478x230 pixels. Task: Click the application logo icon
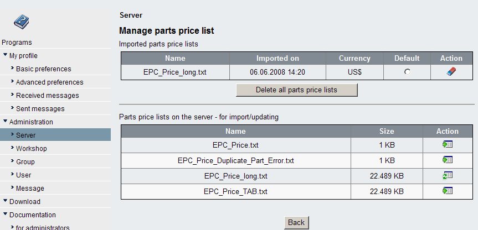point(21,22)
